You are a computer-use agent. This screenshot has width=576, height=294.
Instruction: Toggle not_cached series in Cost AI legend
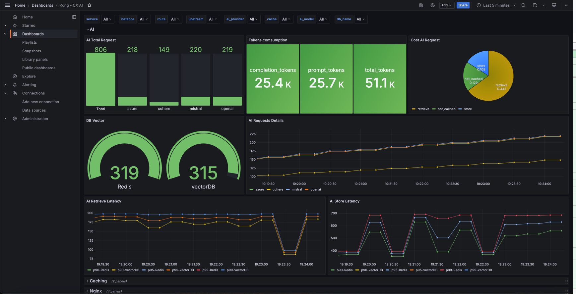[444, 109]
